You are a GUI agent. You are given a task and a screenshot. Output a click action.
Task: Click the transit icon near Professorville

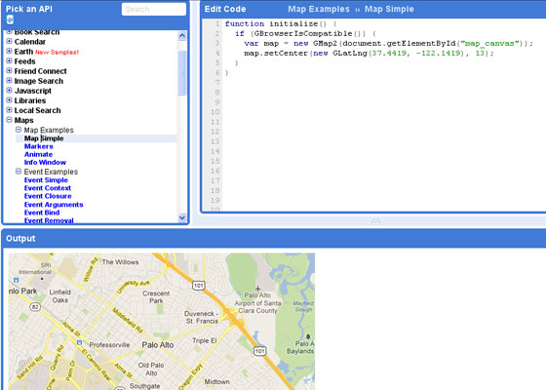tap(79, 342)
